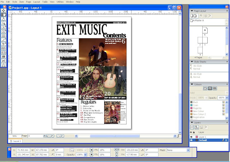Select the Content hand tool
The image size is (230, 162).
click(x=4, y=15)
